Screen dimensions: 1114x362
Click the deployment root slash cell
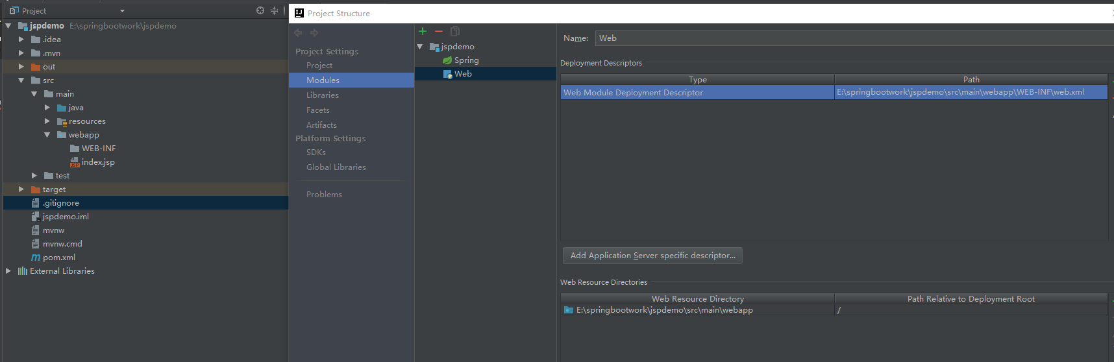971,310
